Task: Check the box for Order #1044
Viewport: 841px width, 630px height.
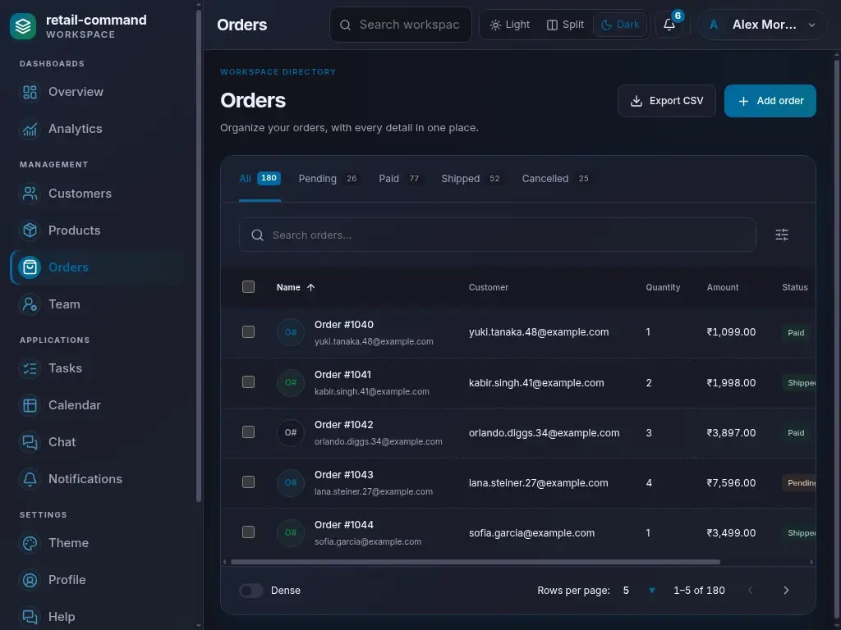Action: click(x=248, y=532)
